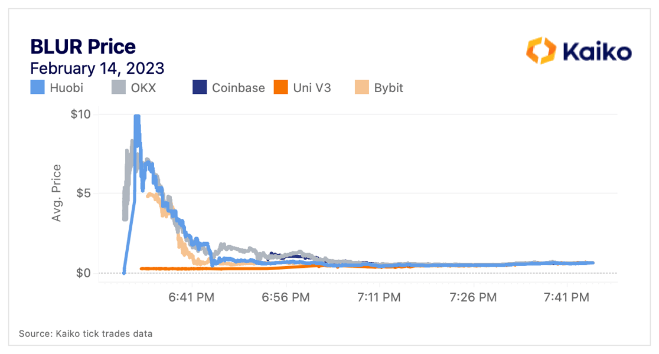The image size is (659, 354).
Task: Click the Kaiko hexagon logo icon
Action: 541,50
